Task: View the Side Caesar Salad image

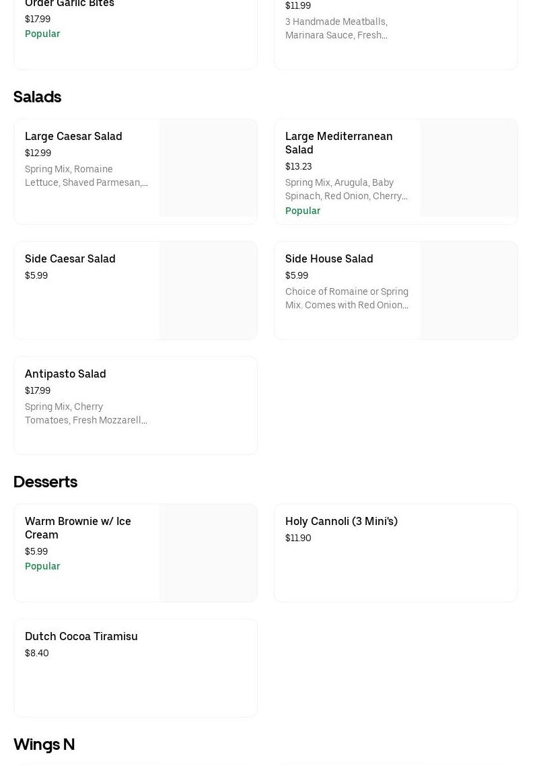Action: coord(208,290)
